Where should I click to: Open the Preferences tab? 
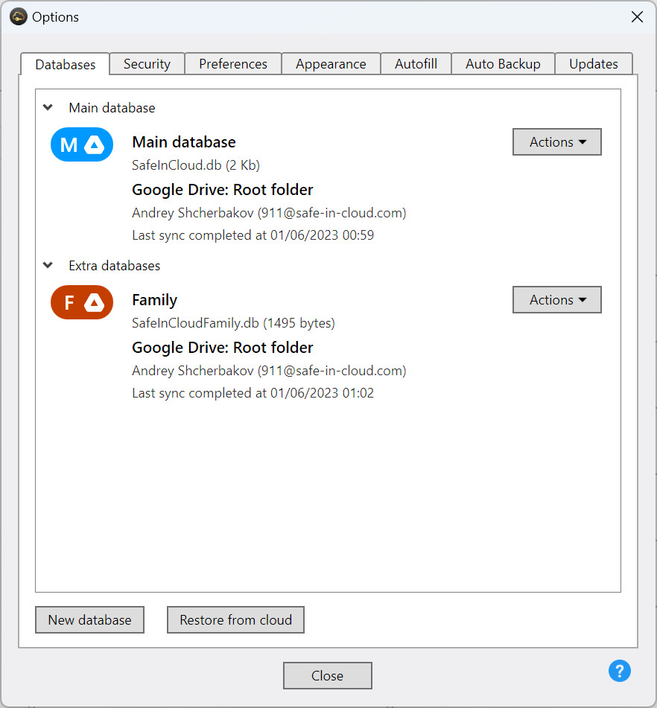[x=233, y=64]
